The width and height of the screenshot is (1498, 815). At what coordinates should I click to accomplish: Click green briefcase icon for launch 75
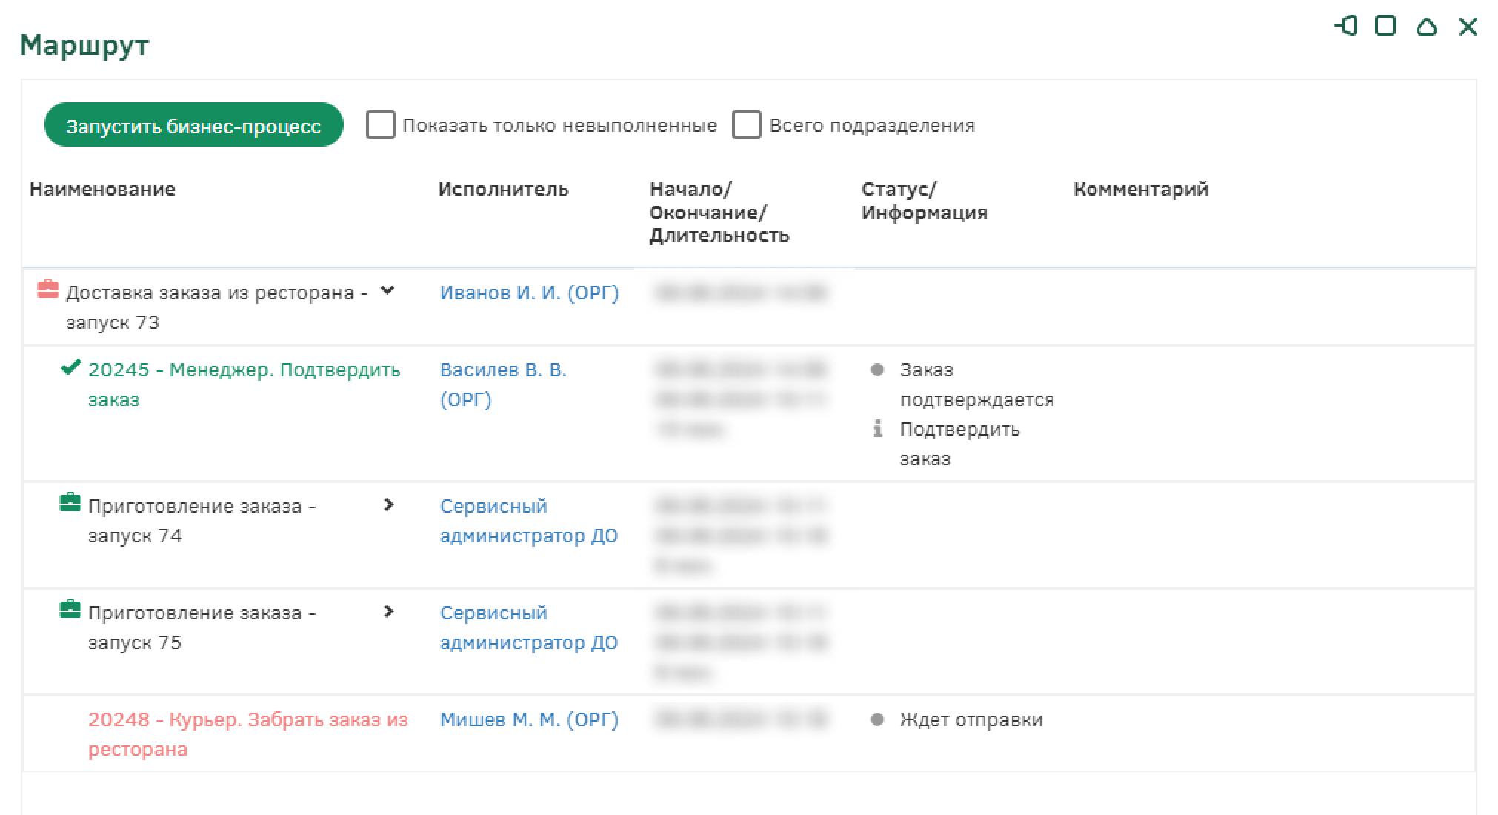70,611
